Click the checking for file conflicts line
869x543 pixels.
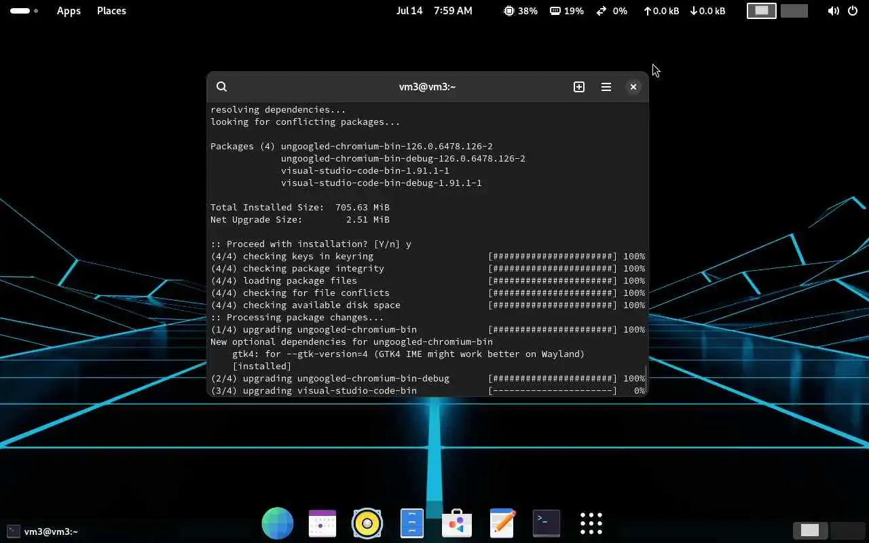click(x=428, y=293)
